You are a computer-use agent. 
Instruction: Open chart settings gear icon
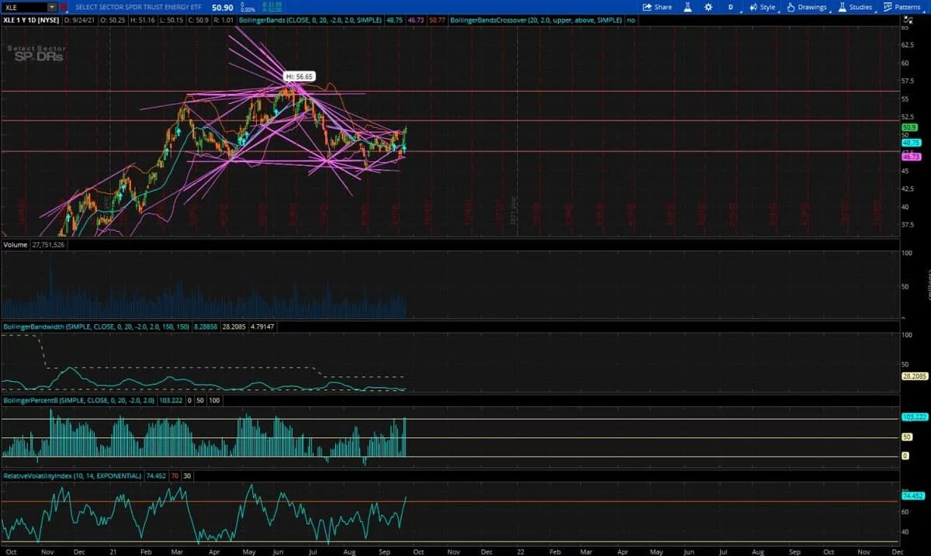(x=708, y=7)
